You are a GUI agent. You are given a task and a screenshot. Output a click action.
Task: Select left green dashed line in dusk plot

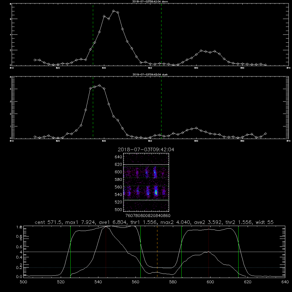click(x=93, y=107)
